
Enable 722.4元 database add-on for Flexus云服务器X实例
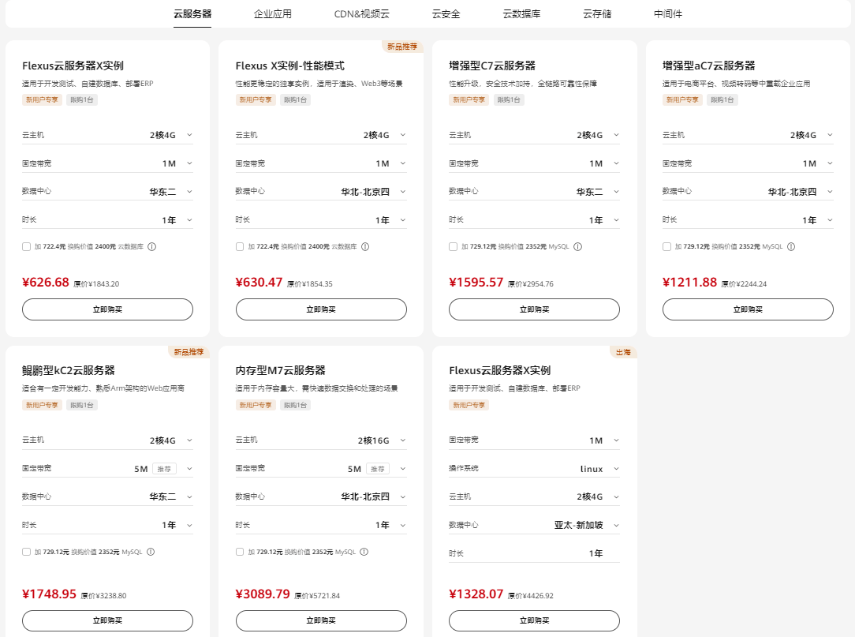tap(26, 247)
